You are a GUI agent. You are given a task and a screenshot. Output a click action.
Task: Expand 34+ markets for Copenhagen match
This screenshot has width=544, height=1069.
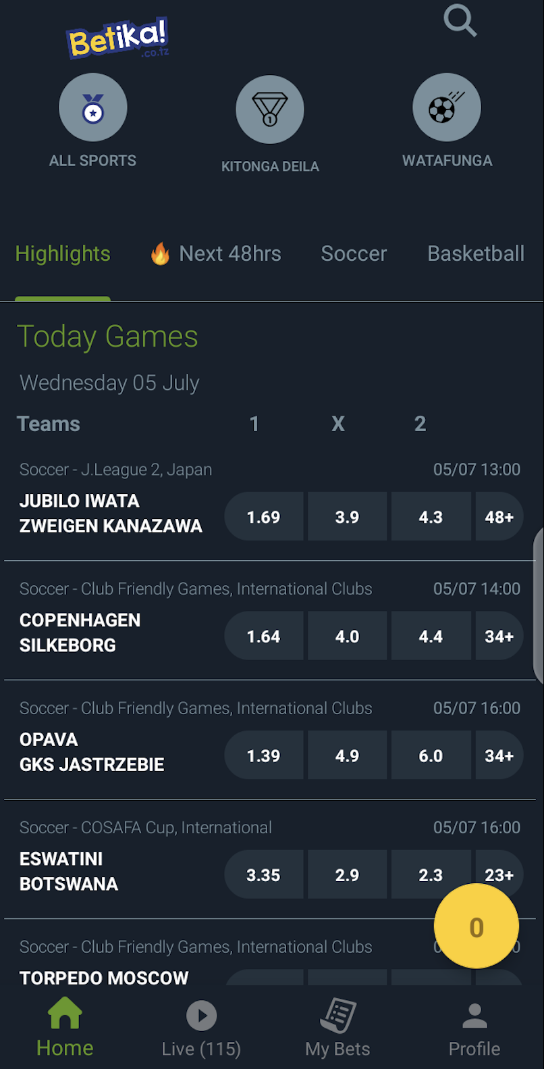point(499,637)
